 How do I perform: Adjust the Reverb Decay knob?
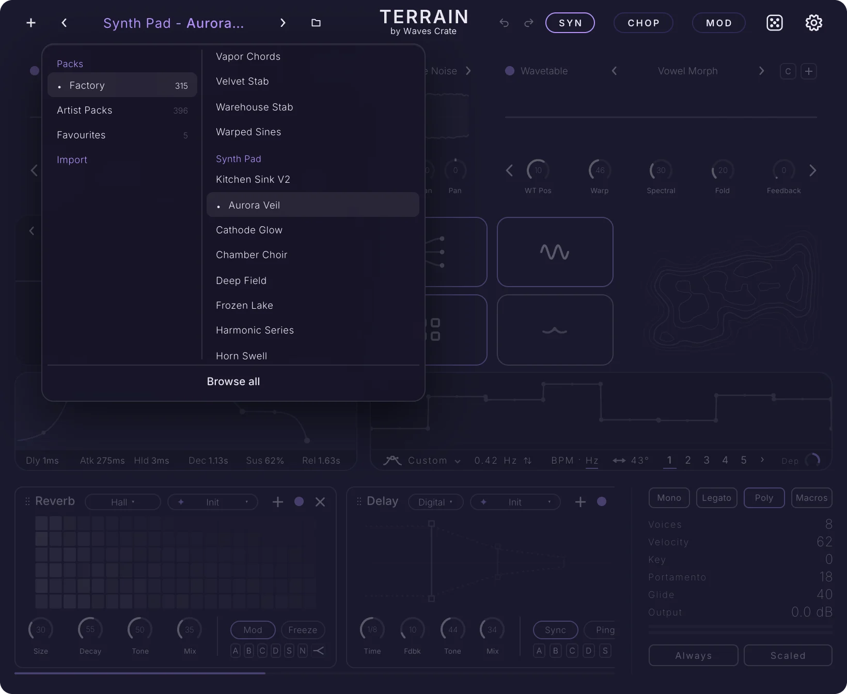(x=90, y=629)
